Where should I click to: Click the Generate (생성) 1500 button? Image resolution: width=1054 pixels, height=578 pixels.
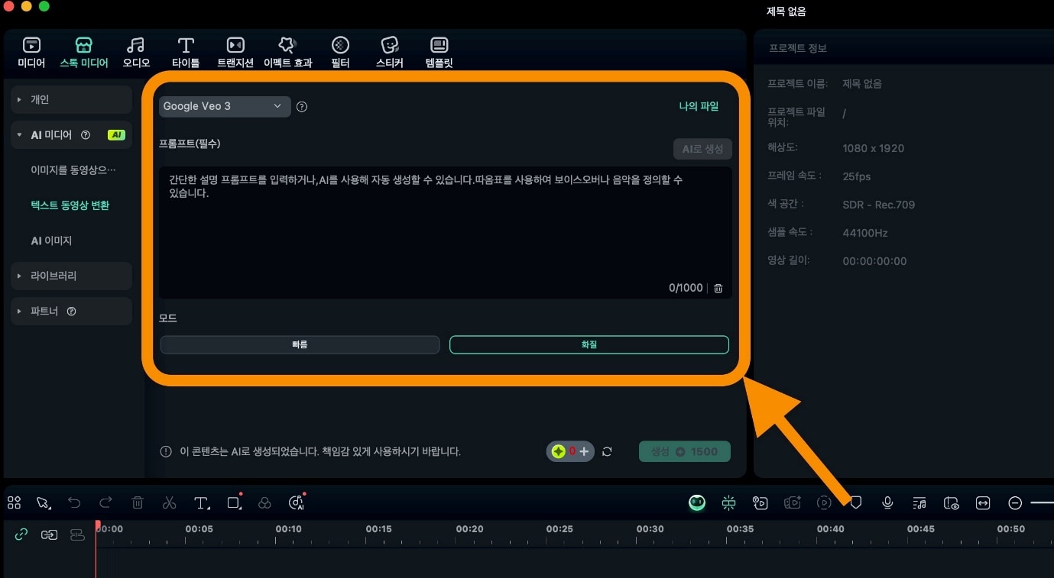[x=684, y=452]
